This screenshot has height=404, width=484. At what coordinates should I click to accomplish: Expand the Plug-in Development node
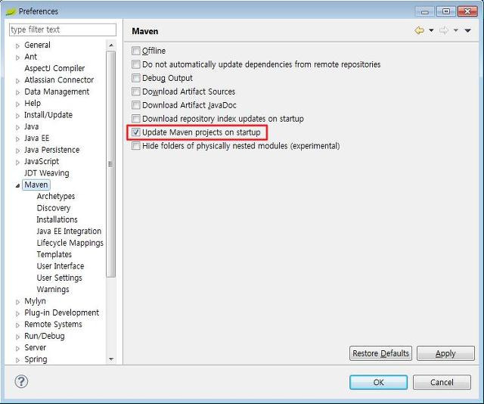click(x=17, y=313)
